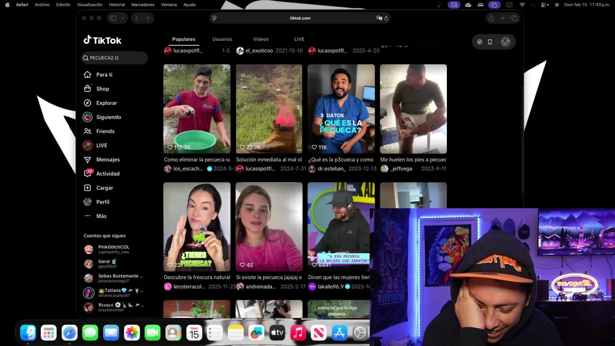Switch to Videos results tab
The height and width of the screenshot is (346, 615).
(261, 39)
